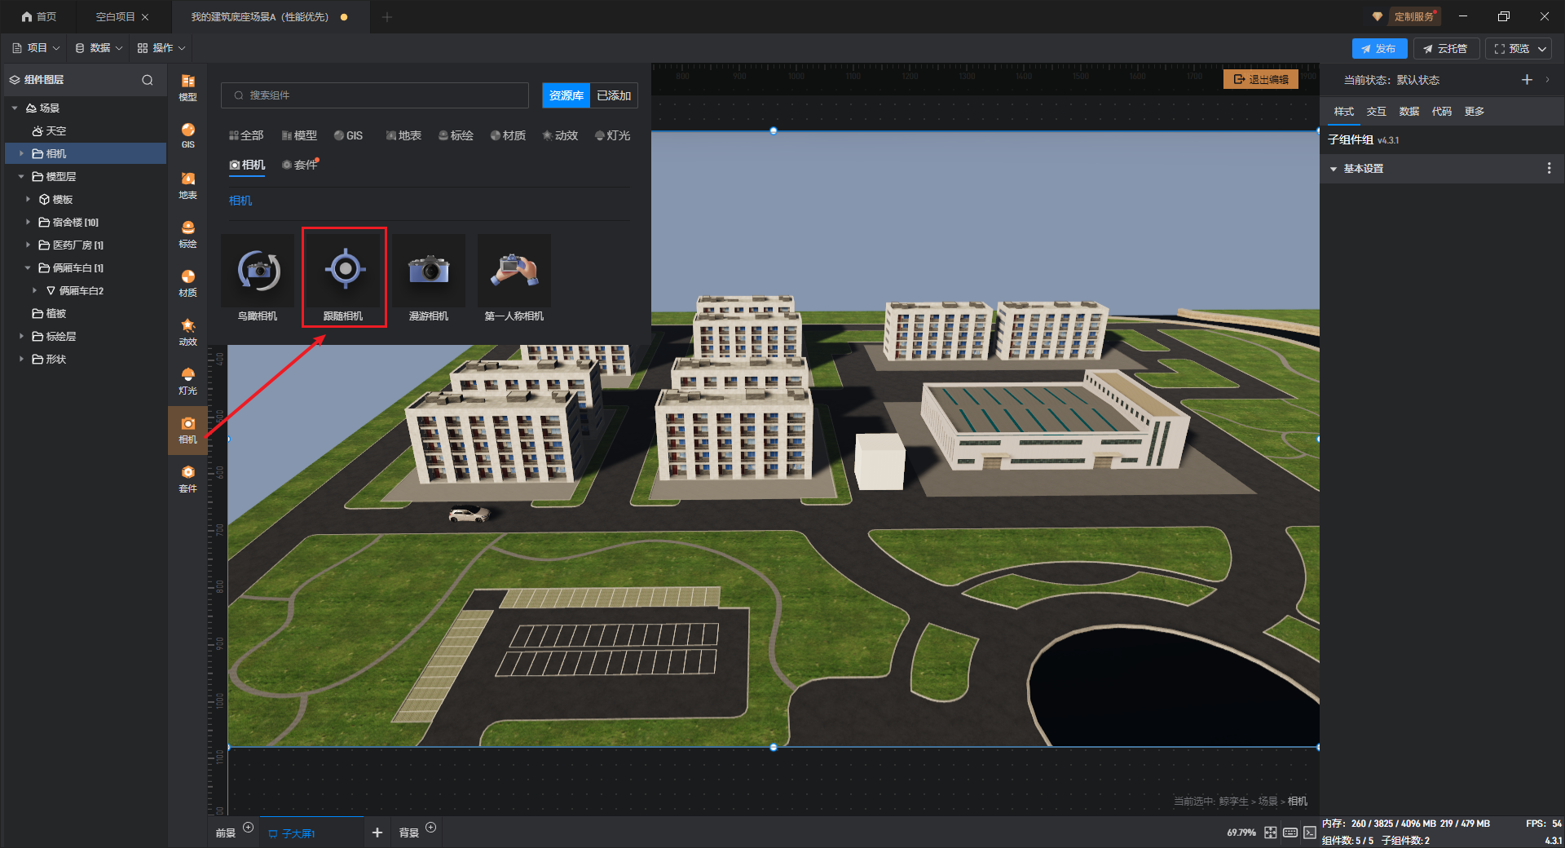Viewport: 1565px width, 848px height.
Task: Open the 项目 menu
Action: [37, 48]
